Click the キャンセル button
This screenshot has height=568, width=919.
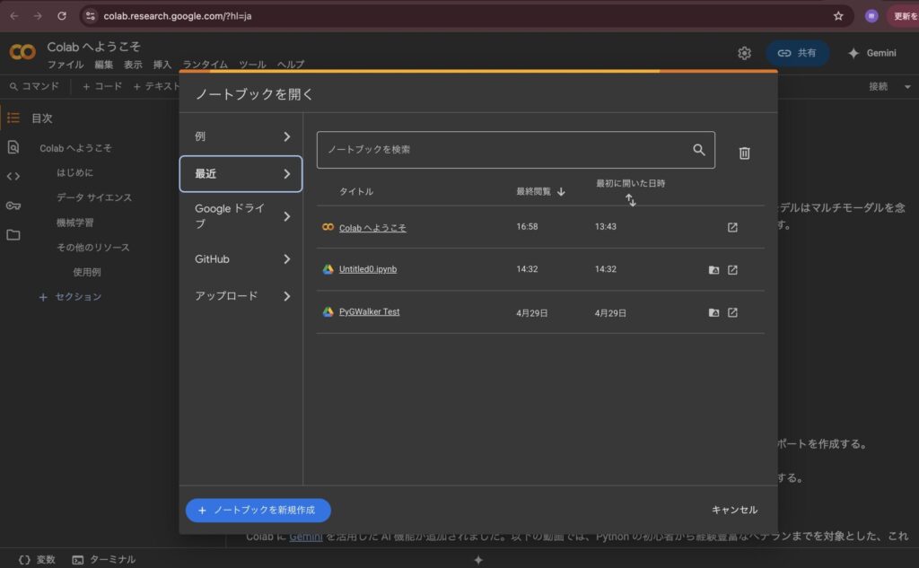(x=734, y=510)
